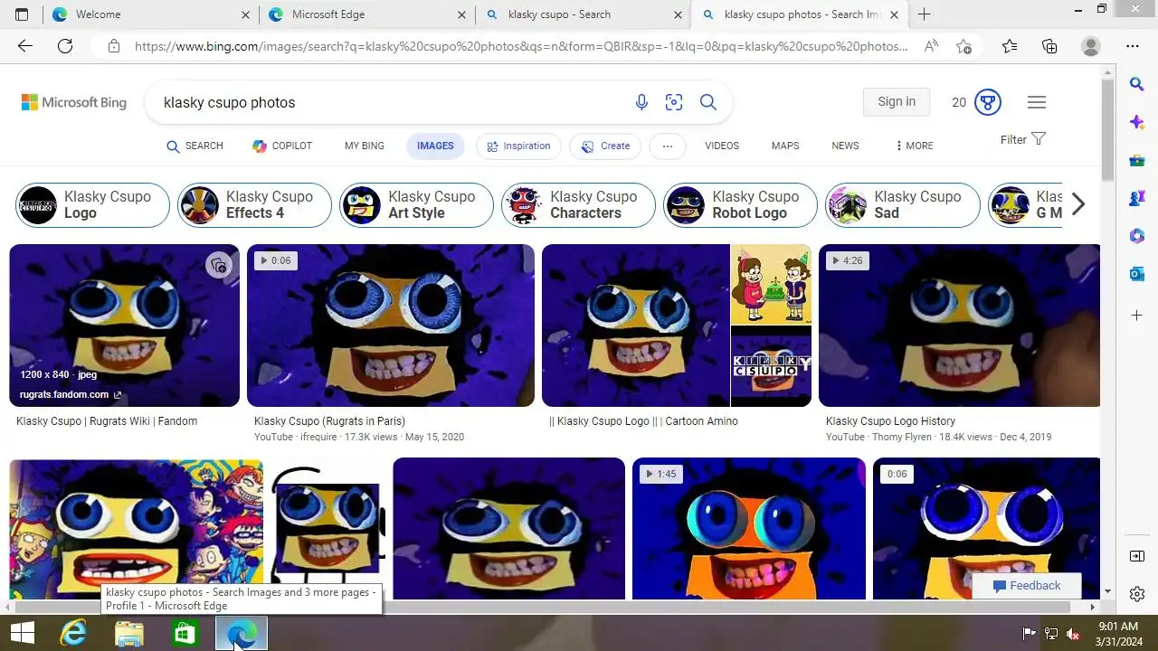Search by voice microphone icon
This screenshot has height=651, width=1158.
click(641, 102)
